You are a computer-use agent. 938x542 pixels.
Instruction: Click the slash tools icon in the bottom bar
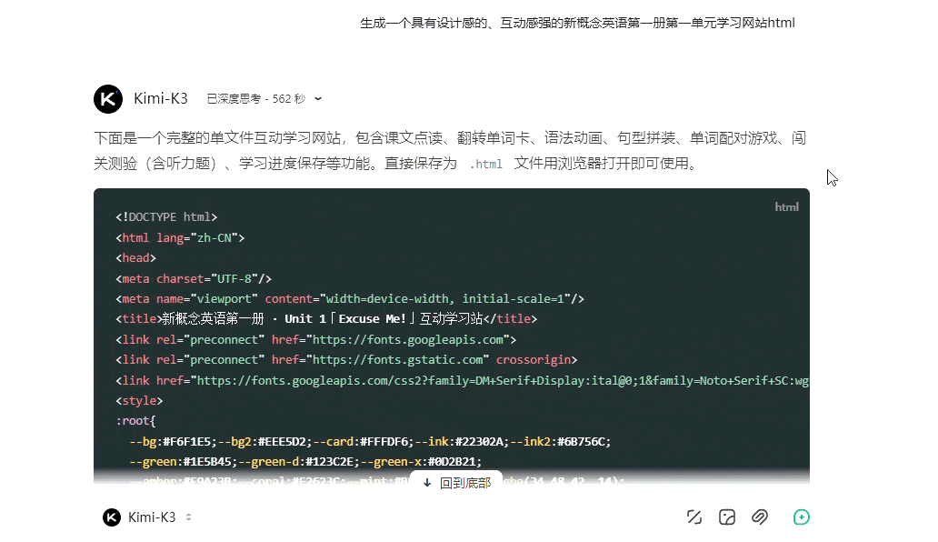pyautogui.click(x=694, y=517)
